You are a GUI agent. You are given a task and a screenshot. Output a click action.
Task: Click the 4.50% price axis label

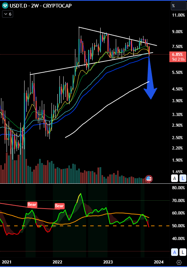[x=177, y=89]
